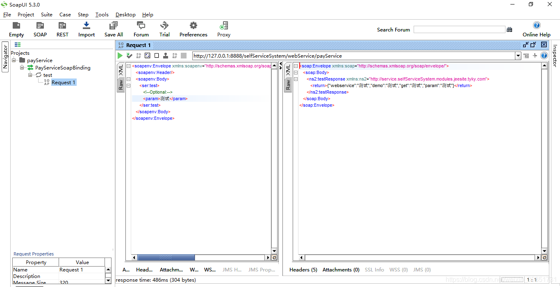Fold the soapenv:Body element in request
Image resolution: width=560 pixels, height=287 pixels.
(128, 79)
